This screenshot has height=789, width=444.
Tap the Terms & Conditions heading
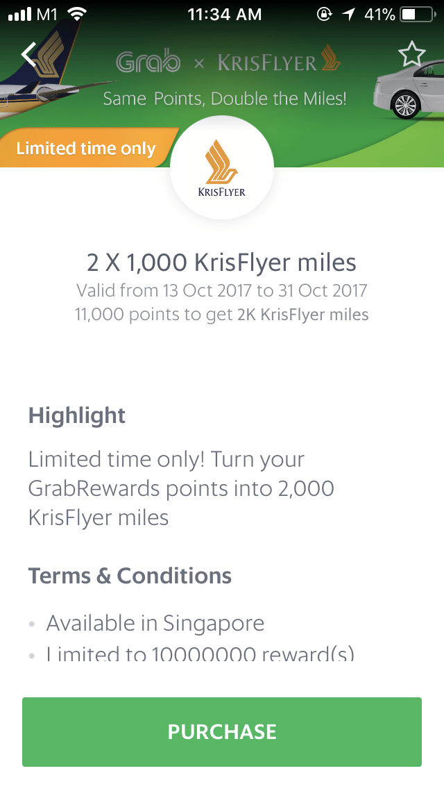point(130,576)
